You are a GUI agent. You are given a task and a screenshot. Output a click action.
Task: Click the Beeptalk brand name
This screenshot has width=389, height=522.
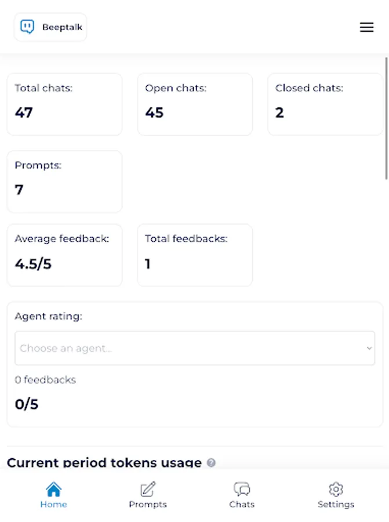coord(62,27)
